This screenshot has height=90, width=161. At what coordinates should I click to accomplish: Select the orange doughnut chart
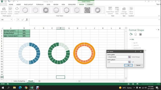(x=84, y=53)
